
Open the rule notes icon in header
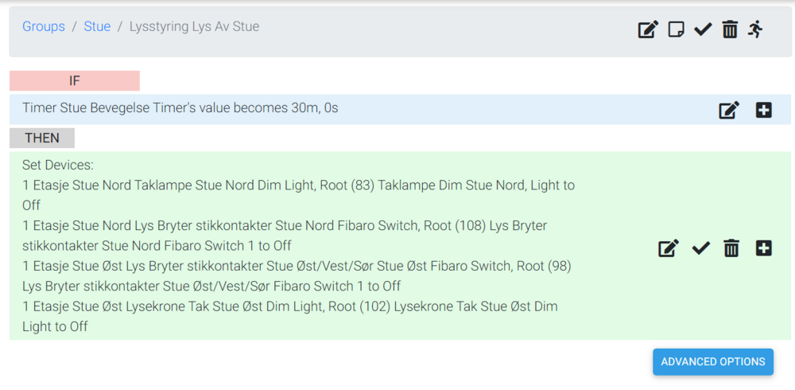coord(676,30)
